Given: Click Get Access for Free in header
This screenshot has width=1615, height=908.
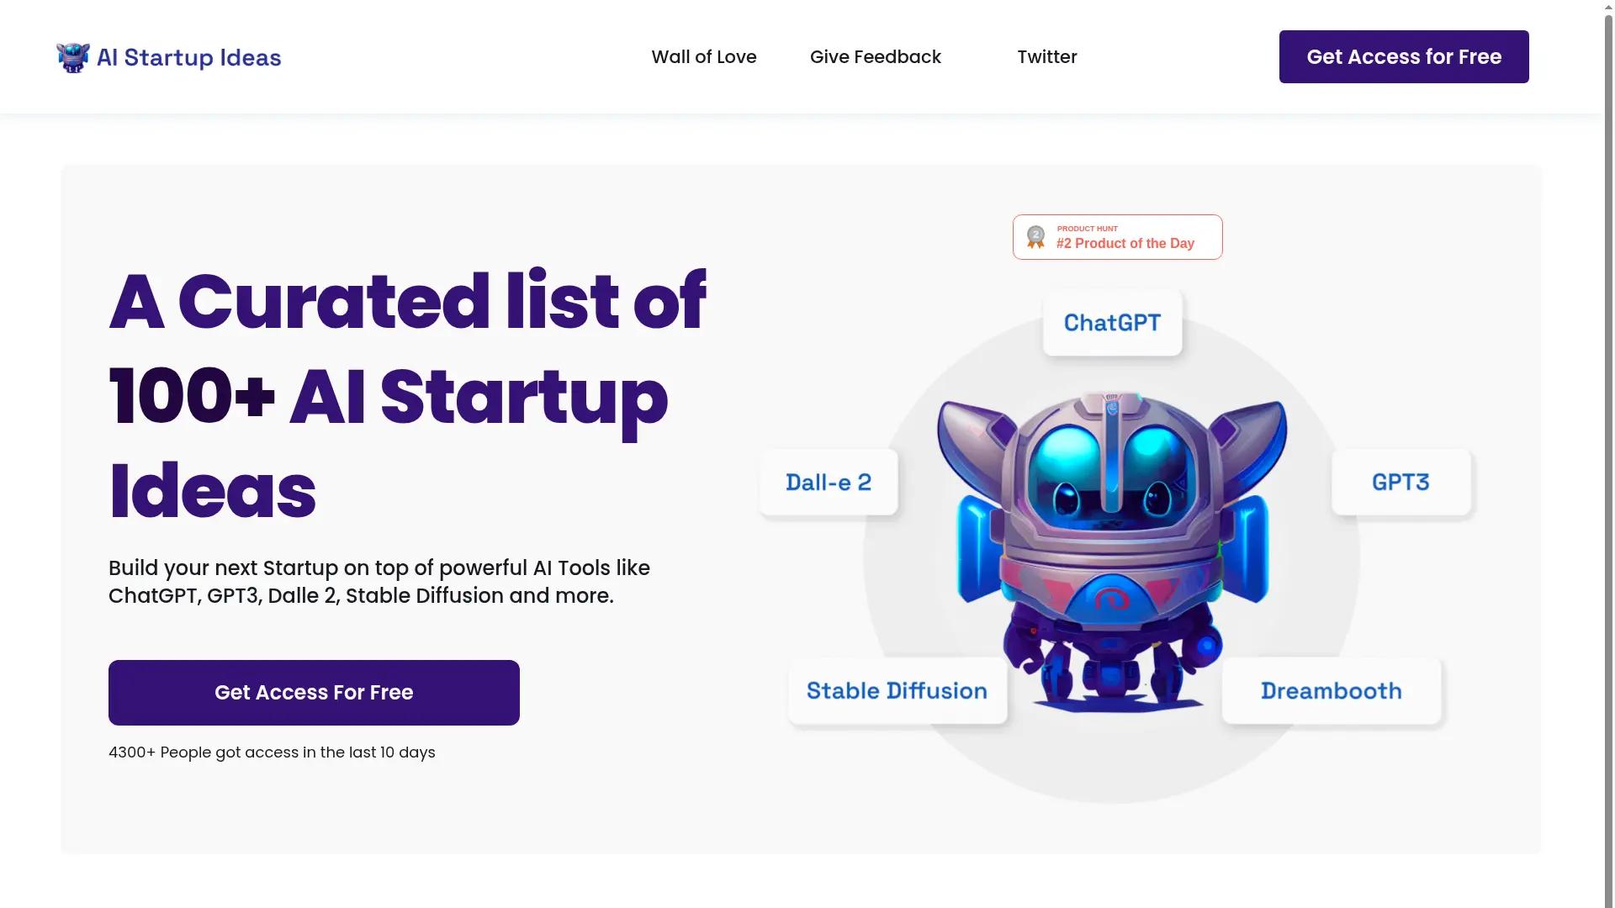Looking at the screenshot, I should coord(1404,56).
